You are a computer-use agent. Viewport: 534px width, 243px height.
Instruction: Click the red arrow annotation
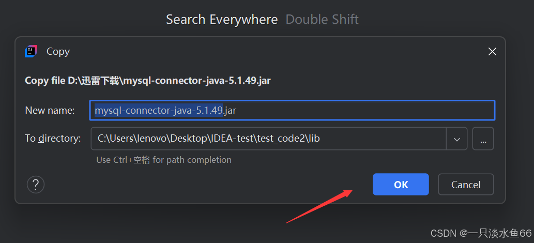tap(319, 206)
